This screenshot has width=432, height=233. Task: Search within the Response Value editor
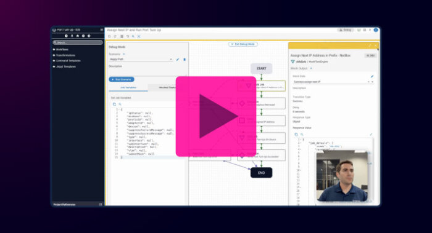pos(302,135)
